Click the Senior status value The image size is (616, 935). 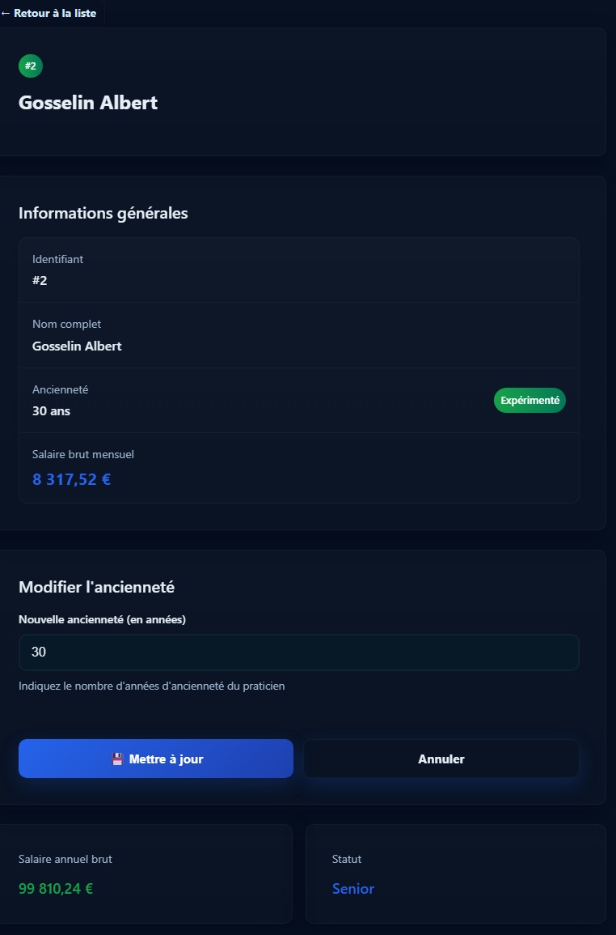click(353, 889)
